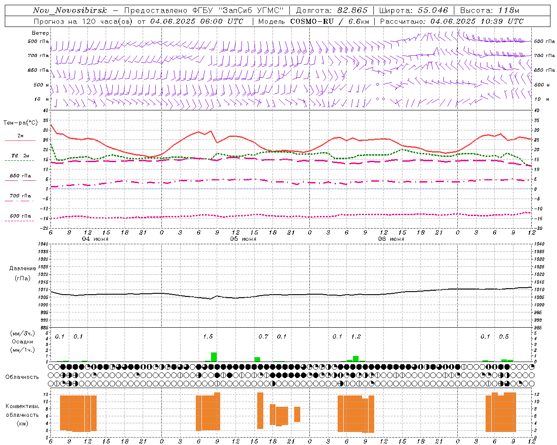This screenshot has height=445, width=557.
Task: Click the tallest green precipitation bar below 1.5
Action: (214, 357)
